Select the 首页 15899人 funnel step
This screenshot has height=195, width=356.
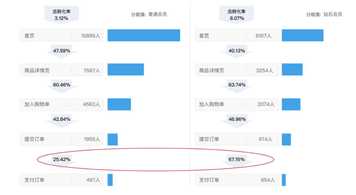tap(61, 35)
